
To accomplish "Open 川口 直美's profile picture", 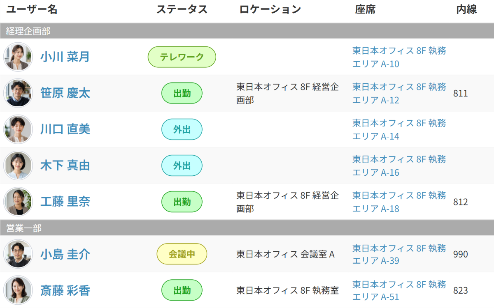I will [x=18, y=129].
